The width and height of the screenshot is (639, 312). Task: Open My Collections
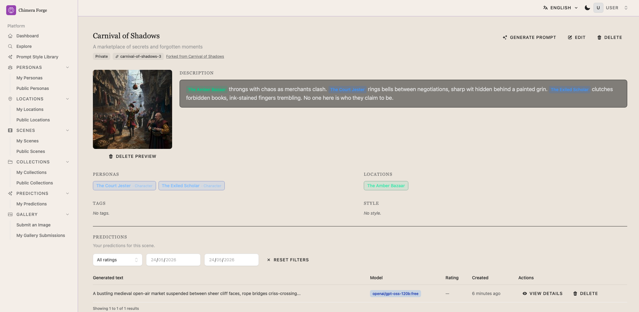point(31,172)
